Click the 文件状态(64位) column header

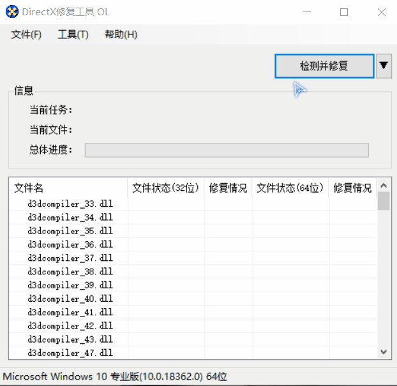290,188
